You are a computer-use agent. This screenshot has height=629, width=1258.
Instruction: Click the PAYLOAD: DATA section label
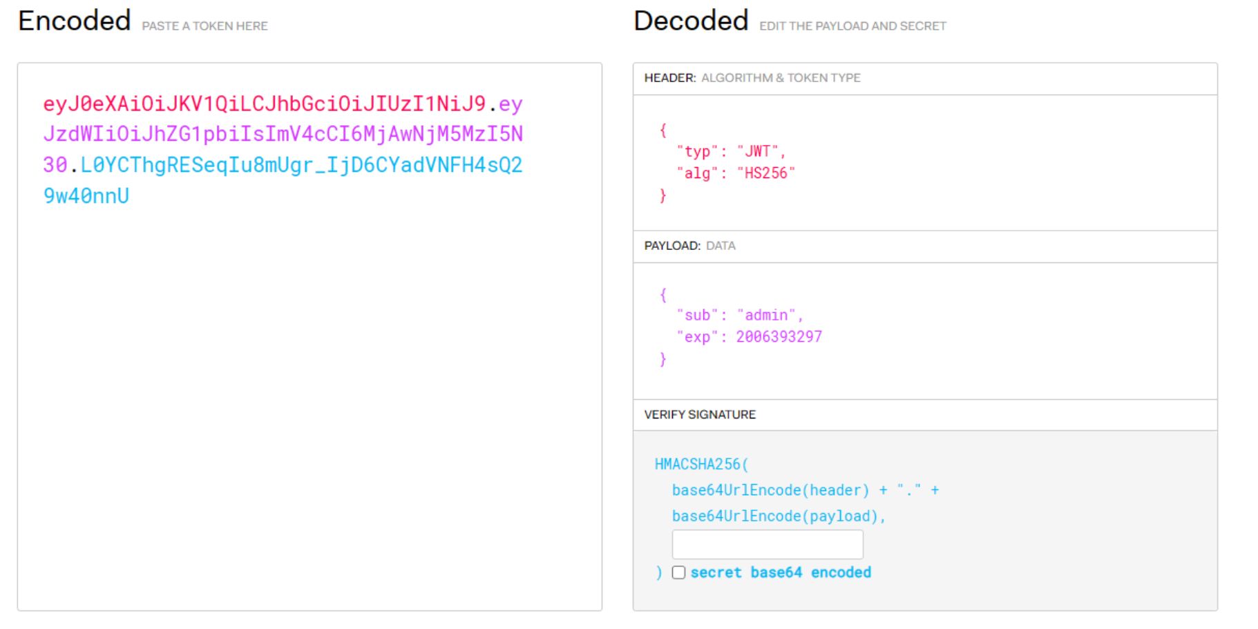pos(689,246)
